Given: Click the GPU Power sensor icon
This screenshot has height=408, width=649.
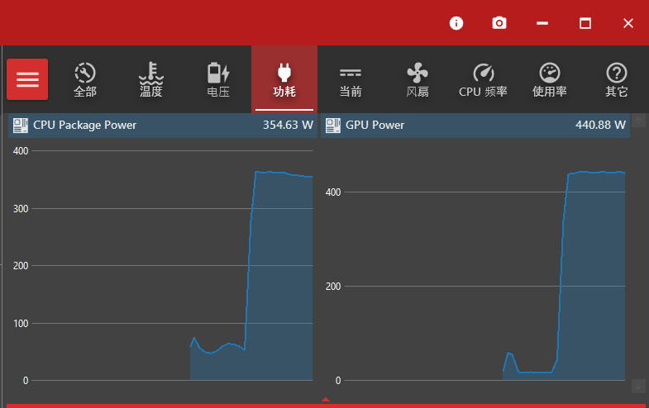Looking at the screenshot, I should (333, 126).
